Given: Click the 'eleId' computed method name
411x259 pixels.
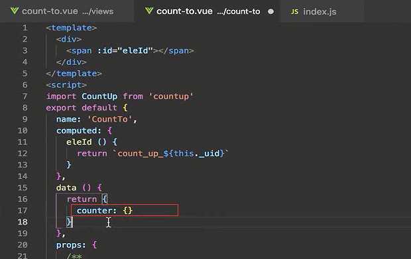Looking at the screenshot, I should (79, 142).
